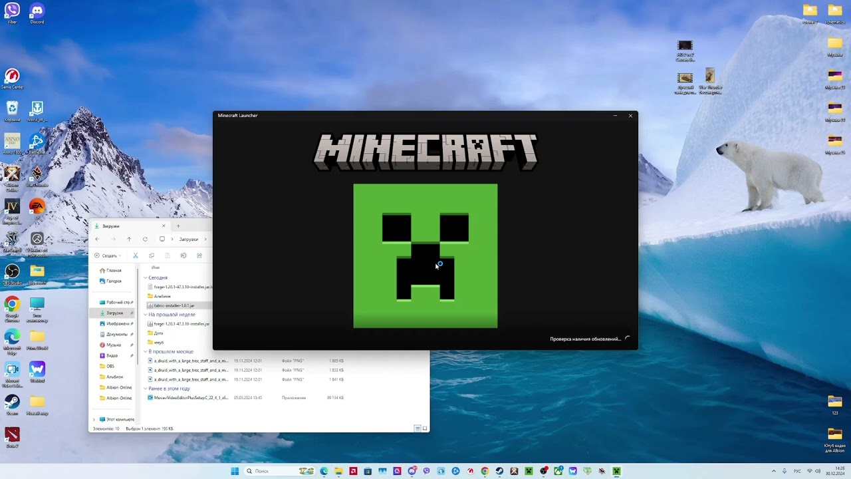
Task: Select the Bluetooth folder on desktop
Action: point(37,274)
